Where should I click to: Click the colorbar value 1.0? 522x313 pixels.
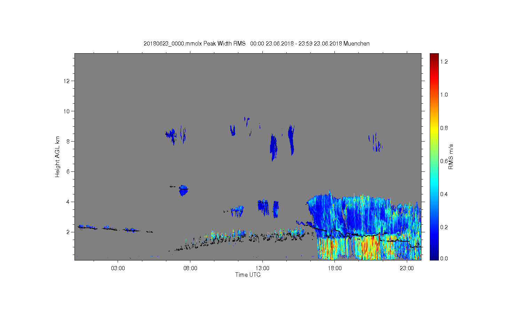[444, 95]
